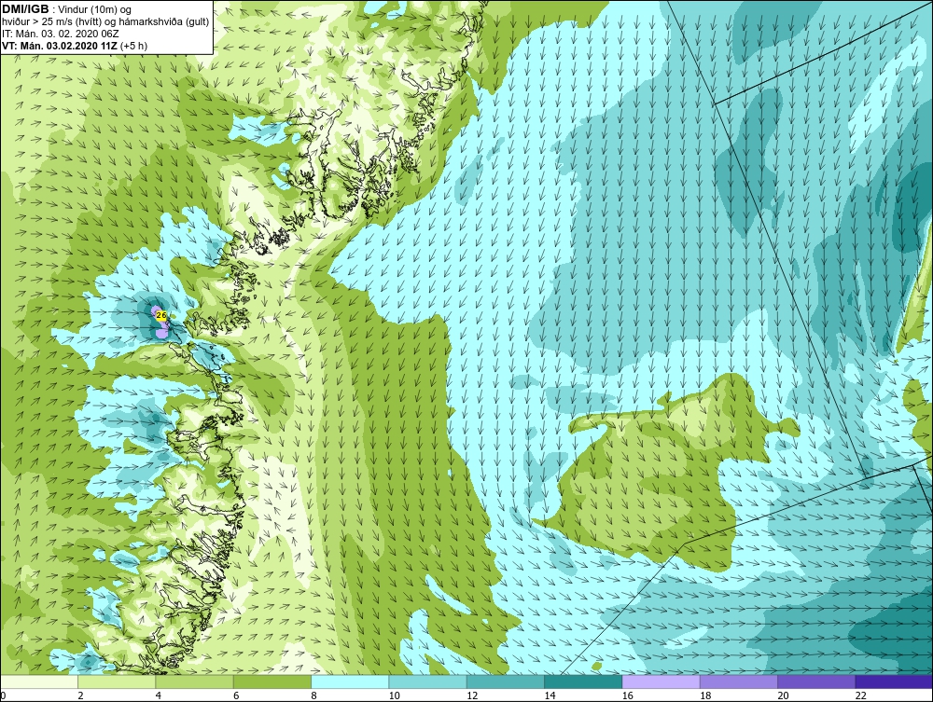Click the scale label '6'
933x702 pixels.
click(236, 695)
